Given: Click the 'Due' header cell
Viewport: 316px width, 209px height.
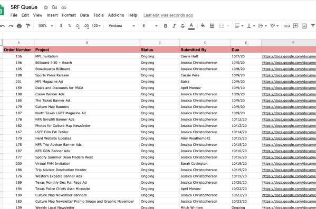Looking at the screenshot, I should (x=246, y=49).
